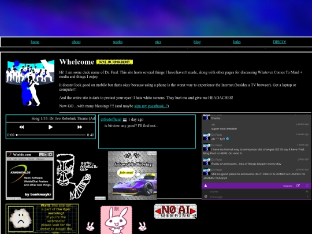Go to previous NO AI webring site arrow
This screenshot has height=234, width=312.
[158, 211]
